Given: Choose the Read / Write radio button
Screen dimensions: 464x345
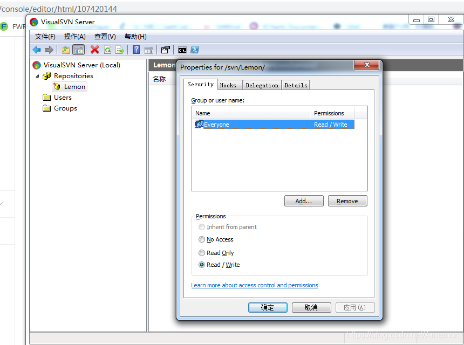Looking at the screenshot, I should tap(202, 265).
